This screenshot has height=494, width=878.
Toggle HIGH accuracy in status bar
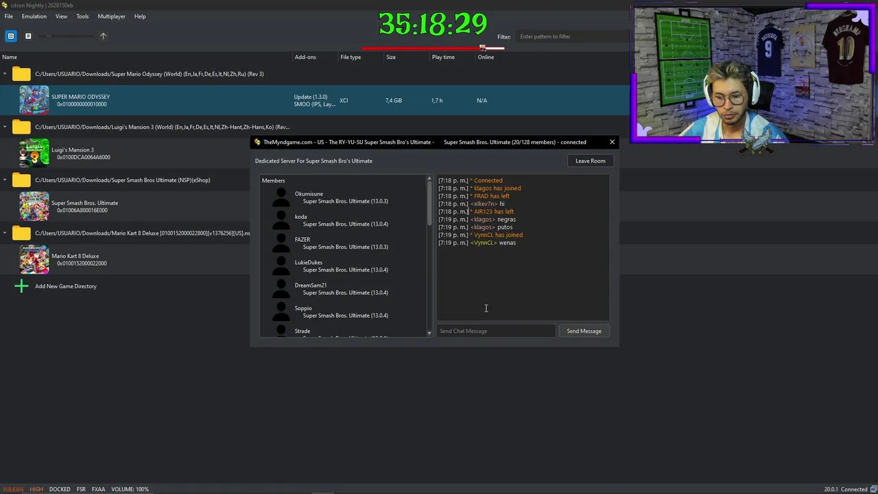(36, 489)
